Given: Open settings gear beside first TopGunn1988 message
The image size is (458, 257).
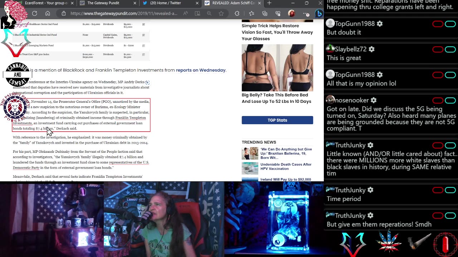Looking at the screenshot, I should tap(380, 24).
